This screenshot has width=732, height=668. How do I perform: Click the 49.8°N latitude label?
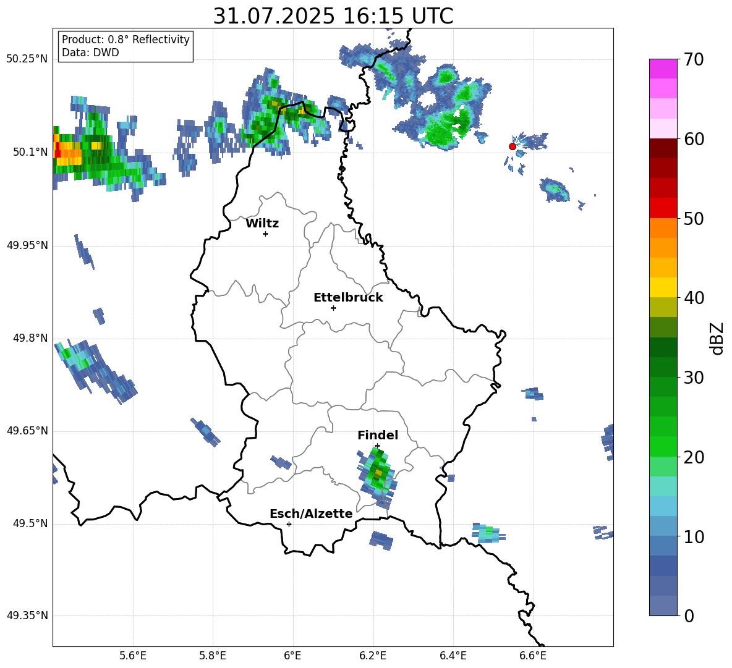30,338
